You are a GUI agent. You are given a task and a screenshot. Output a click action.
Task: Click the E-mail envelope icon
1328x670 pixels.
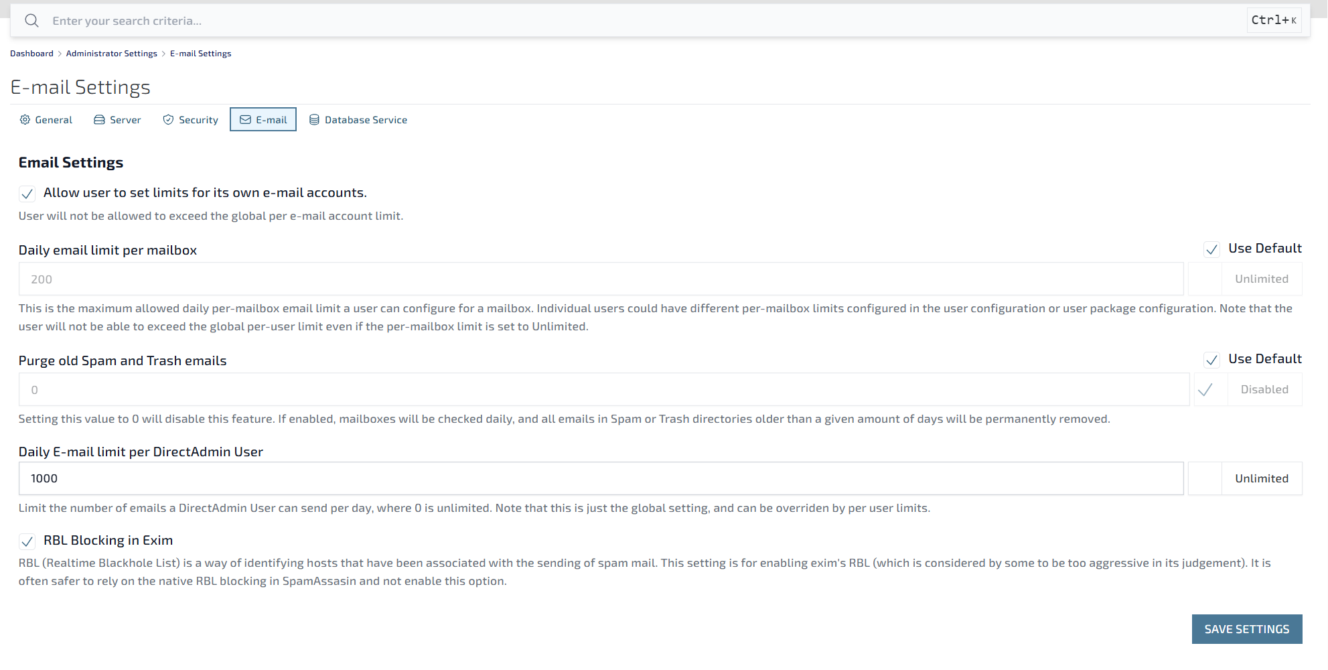(246, 120)
